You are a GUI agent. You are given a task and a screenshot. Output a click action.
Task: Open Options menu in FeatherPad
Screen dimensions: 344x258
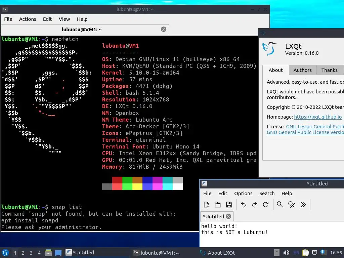tap(243, 193)
